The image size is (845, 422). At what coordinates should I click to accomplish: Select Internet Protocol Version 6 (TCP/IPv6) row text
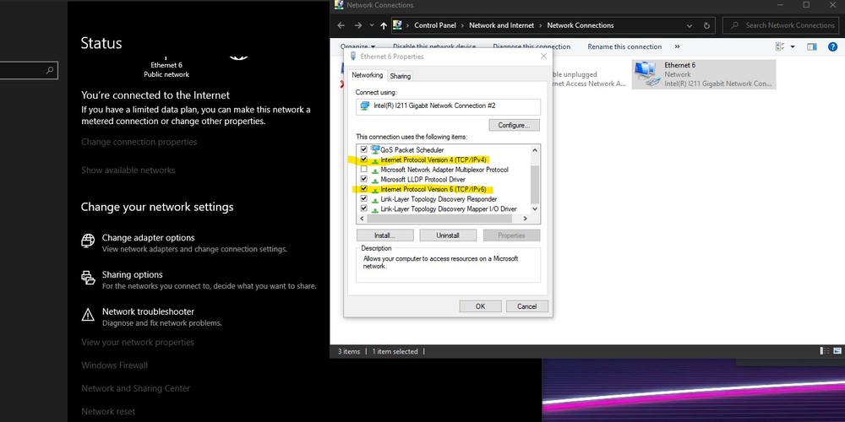[x=433, y=189]
